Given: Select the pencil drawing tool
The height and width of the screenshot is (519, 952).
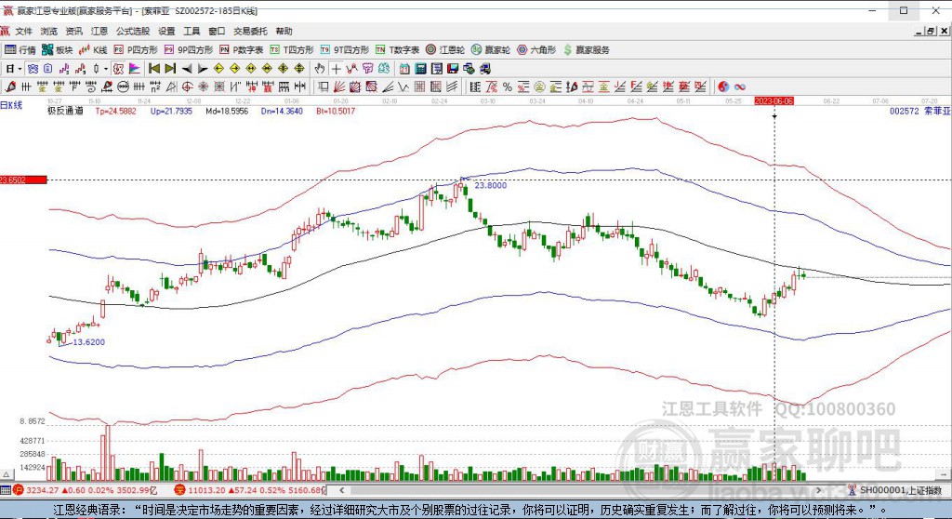Looking at the screenshot, I should 10,86.
